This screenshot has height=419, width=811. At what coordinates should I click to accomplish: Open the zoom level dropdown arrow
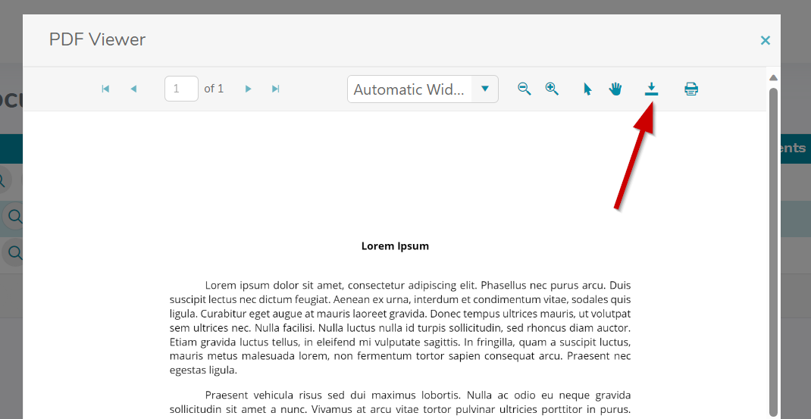(x=485, y=89)
